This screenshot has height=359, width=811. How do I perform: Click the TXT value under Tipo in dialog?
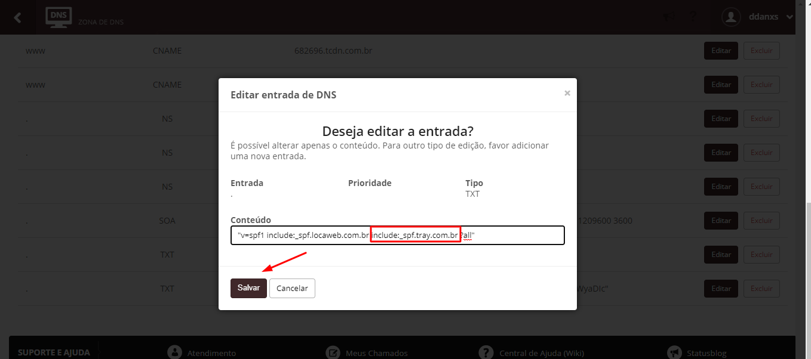[x=472, y=194]
